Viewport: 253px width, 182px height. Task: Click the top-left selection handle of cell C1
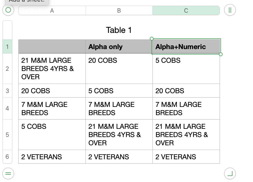pyautogui.click(x=152, y=39)
